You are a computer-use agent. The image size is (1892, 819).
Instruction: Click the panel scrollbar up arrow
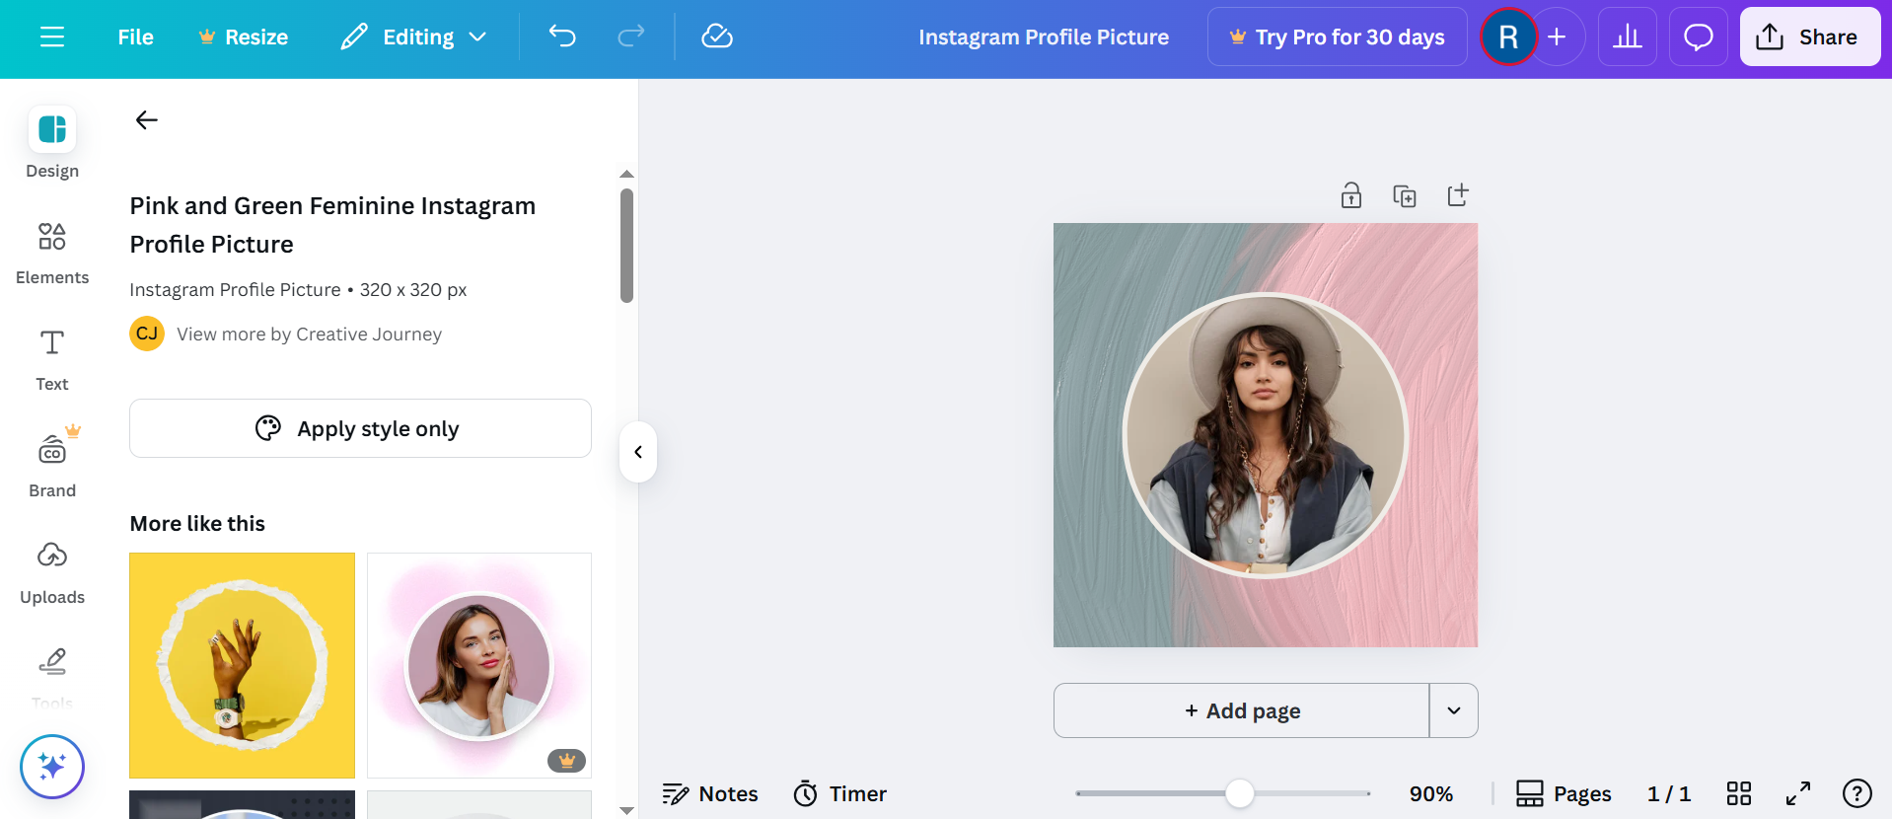[626, 174]
